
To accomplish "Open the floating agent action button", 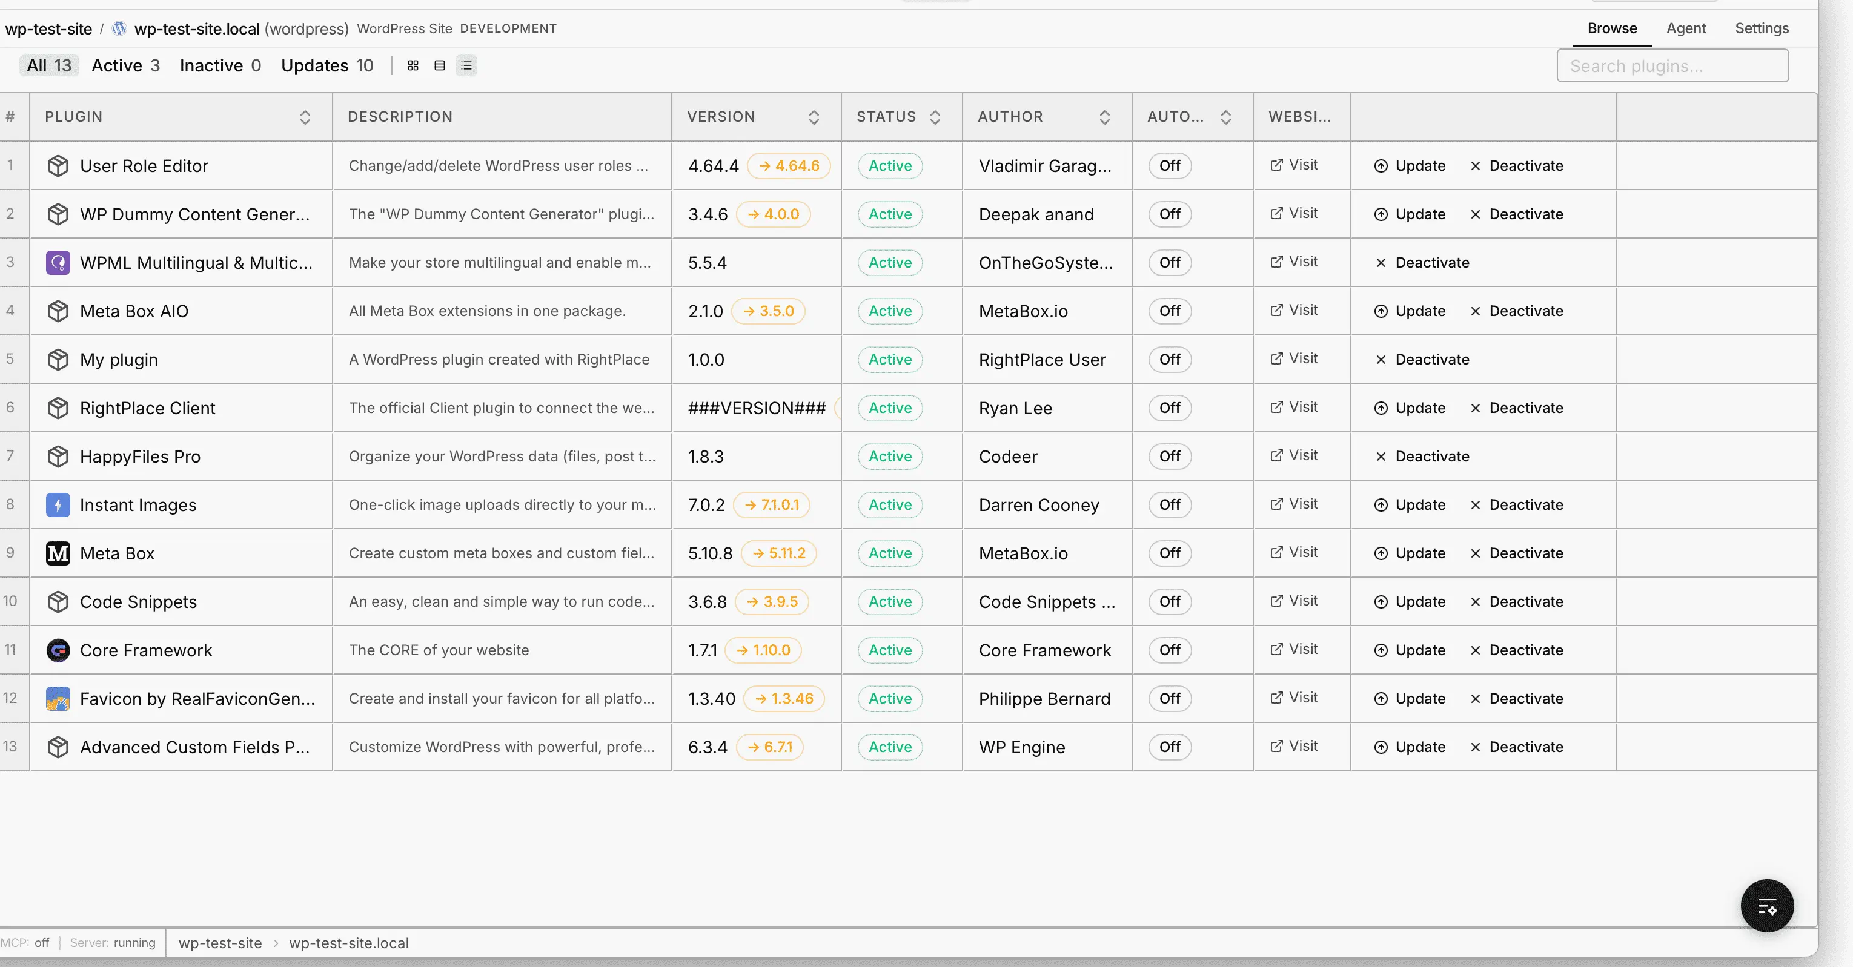I will click(x=1766, y=905).
